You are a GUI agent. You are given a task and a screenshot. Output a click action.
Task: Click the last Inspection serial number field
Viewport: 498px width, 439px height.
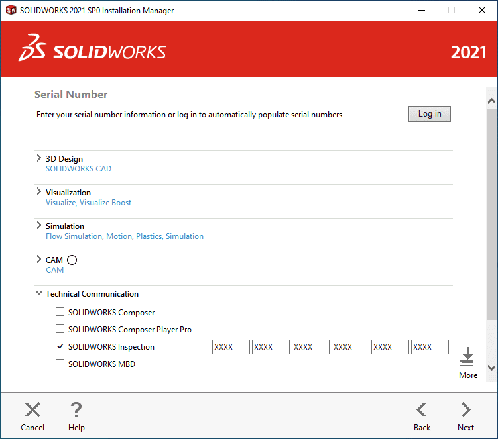[x=430, y=347]
